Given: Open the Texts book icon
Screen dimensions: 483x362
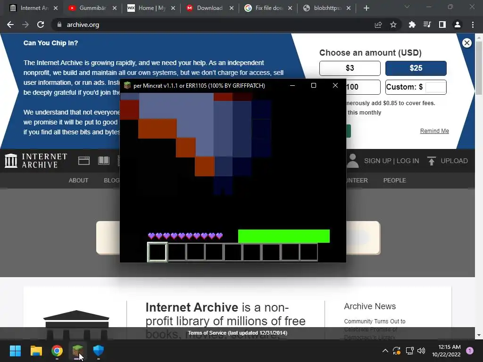Looking at the screenshot, I should (104, 161).
